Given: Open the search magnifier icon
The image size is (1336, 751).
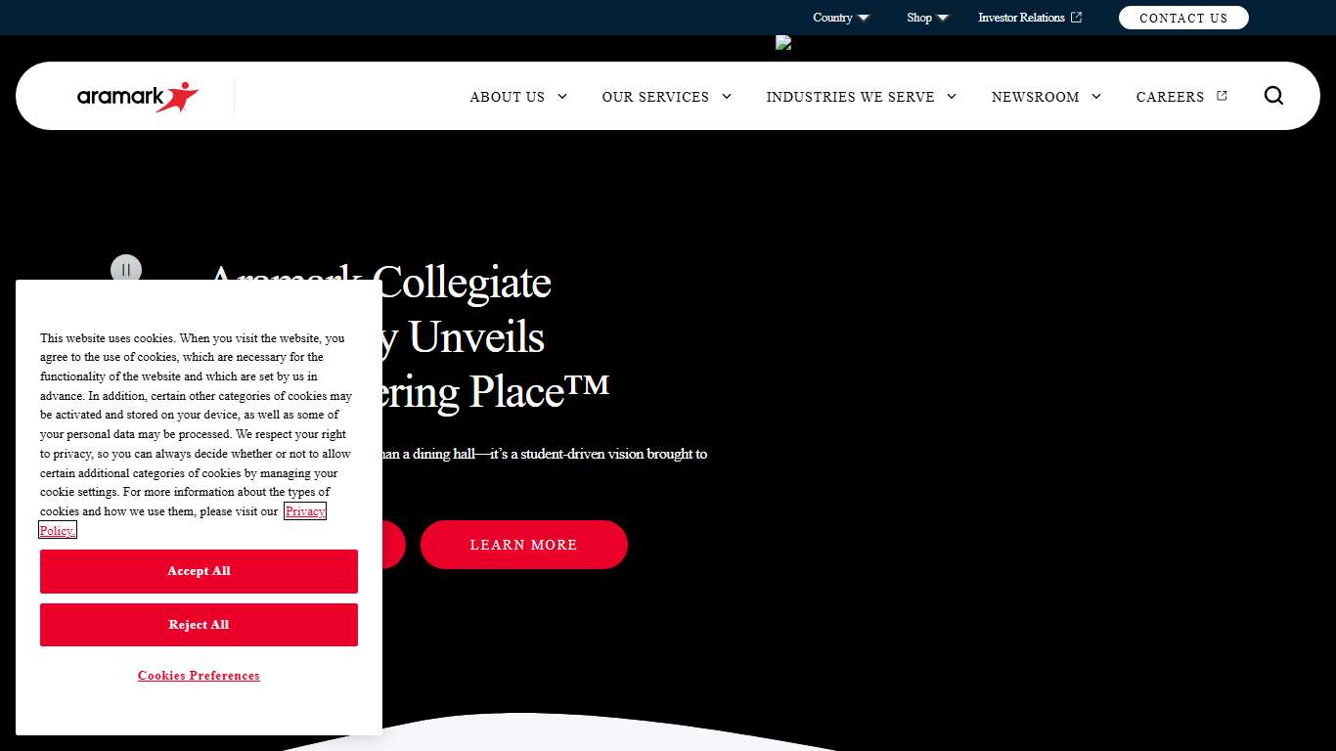Looking at the screenshot, I should (x=1273, y=96).
